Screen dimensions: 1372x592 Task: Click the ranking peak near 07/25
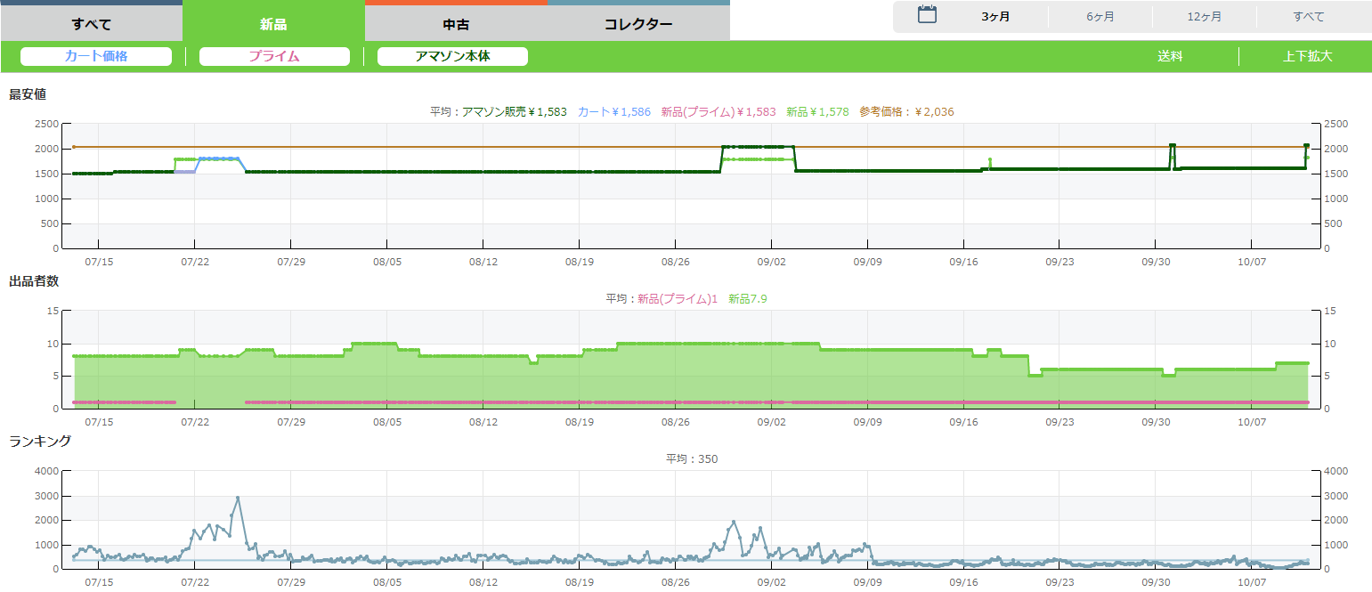pos(238,499)
